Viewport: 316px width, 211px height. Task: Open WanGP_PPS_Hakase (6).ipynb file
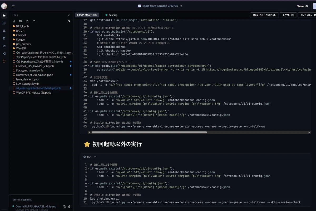[33, 93]
